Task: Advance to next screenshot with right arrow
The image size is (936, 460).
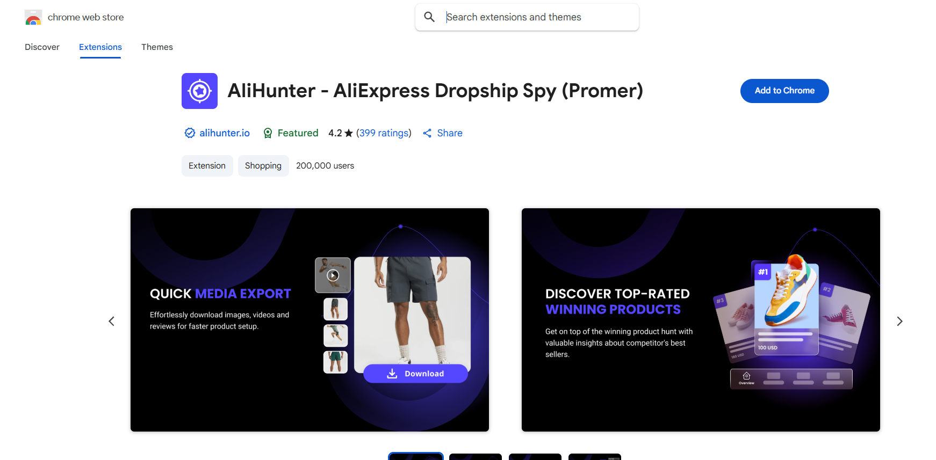Action: 899,321
